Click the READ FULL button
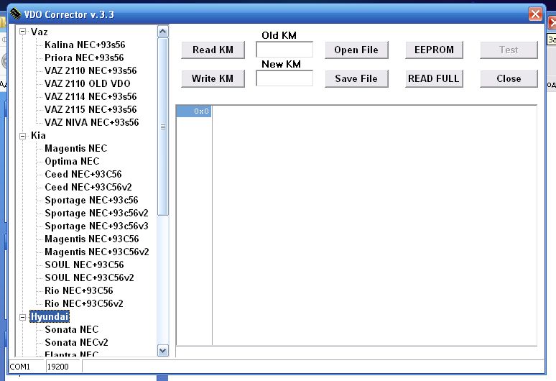556x381 pixels. coord(434,79)
